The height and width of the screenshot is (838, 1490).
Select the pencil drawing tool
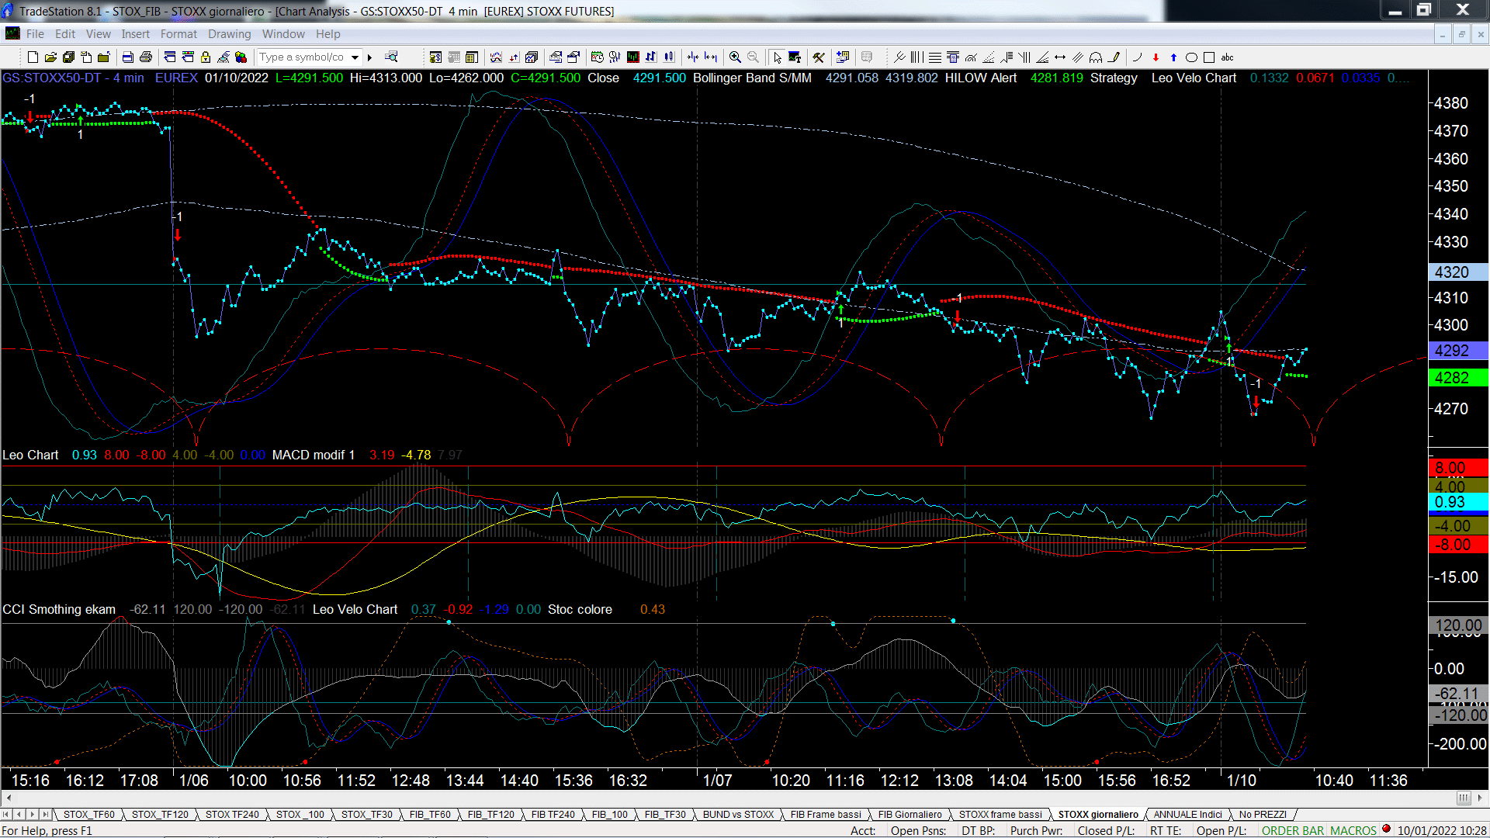(1114, 57)
